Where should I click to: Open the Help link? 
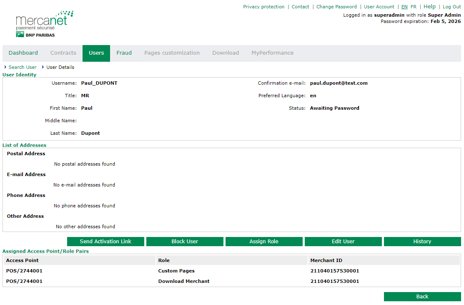pos(429,7)
